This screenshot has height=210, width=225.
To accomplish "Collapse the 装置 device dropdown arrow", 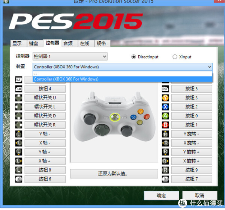I will pos(209,67).
